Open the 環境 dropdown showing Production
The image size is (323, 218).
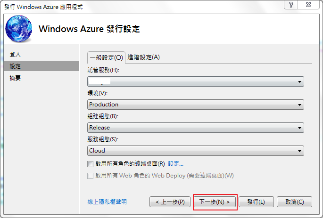[x=196, y=105]
